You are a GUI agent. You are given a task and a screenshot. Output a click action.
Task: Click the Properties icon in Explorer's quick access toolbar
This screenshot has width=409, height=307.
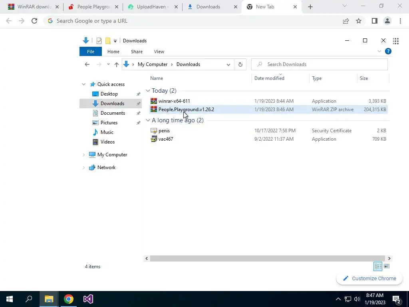(x=99, y=41)
